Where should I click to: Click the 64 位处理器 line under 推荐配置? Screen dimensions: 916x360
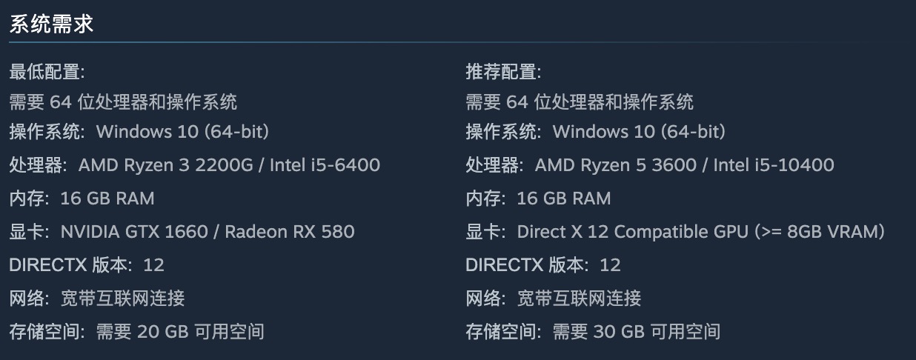(x=580, y=101)
